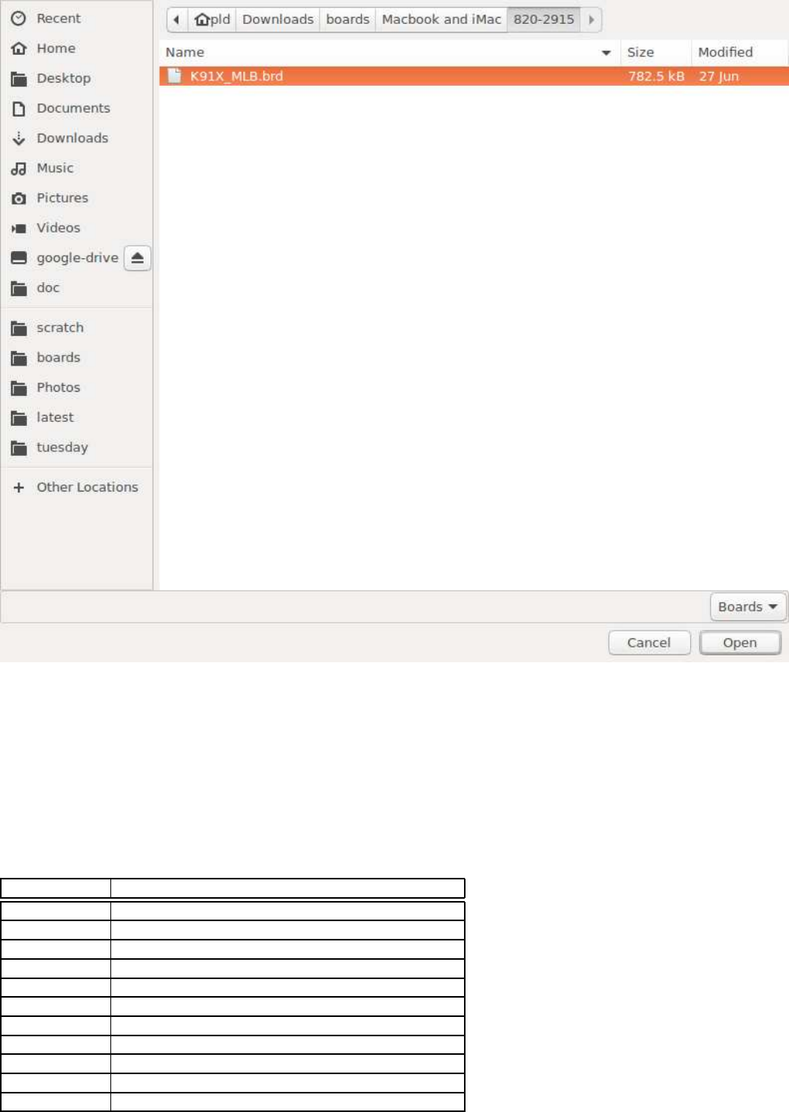Select the K91X_MLB.brd file
This screenshot has width=789, height=1112.
point(473,77)
